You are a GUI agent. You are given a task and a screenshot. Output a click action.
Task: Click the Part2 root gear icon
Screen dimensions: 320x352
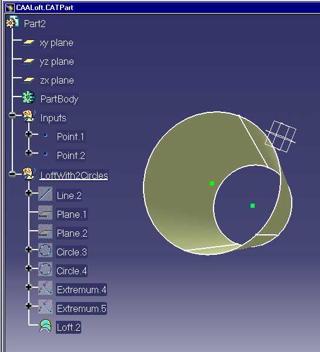(x=12, y=22)
